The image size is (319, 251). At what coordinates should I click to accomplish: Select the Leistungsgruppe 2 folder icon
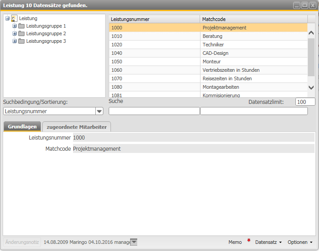tap(21, 33)
